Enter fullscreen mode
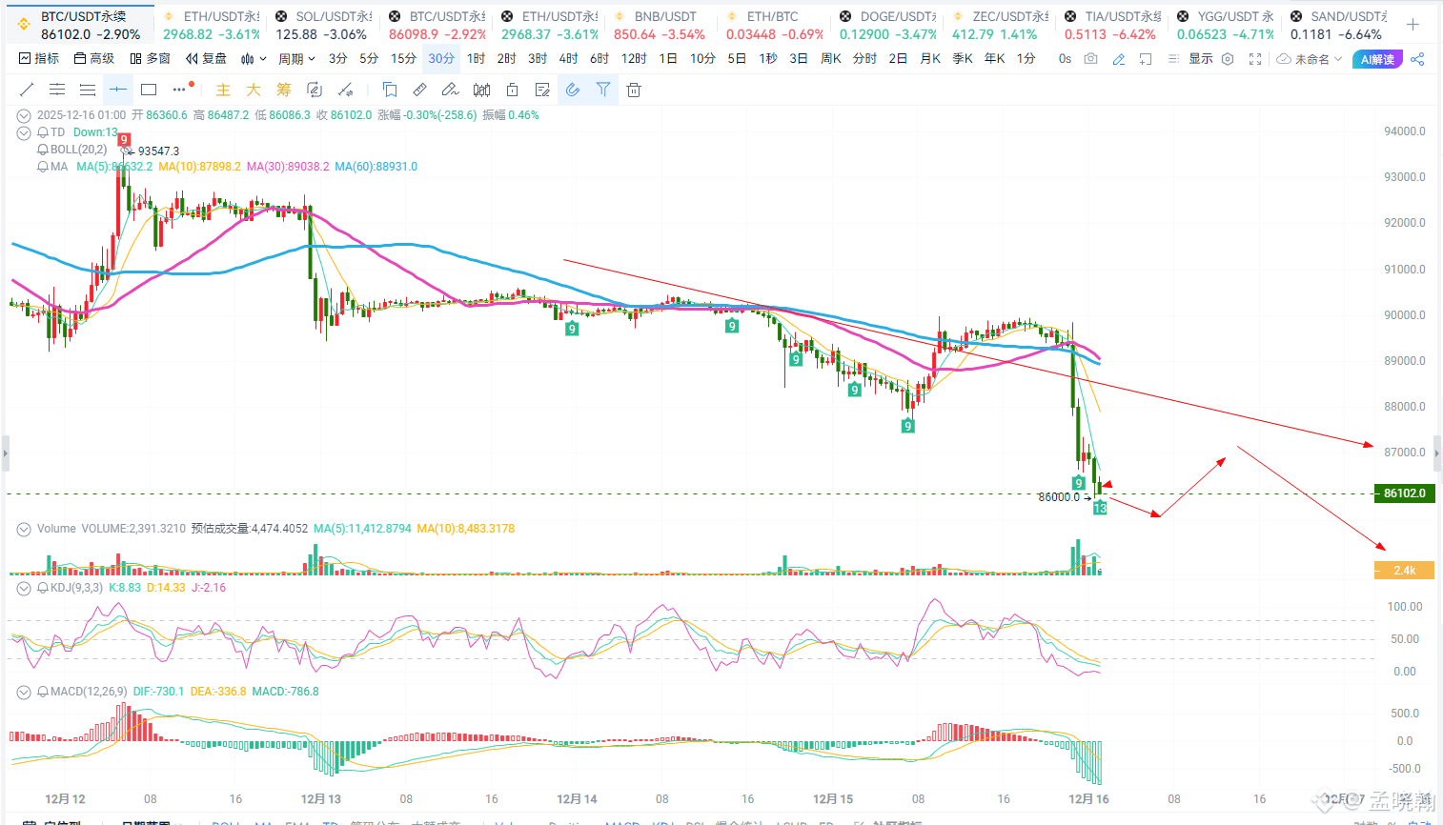The image size is (1443, 825). coord(1255,59)
